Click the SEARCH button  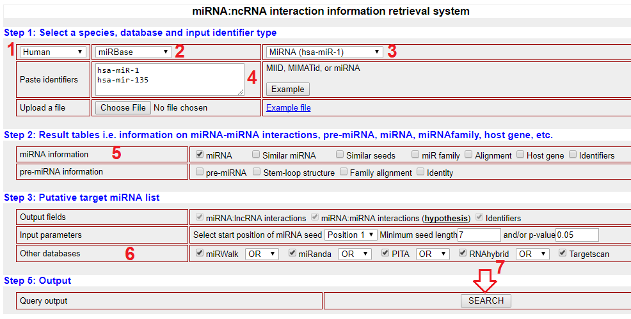486,300
